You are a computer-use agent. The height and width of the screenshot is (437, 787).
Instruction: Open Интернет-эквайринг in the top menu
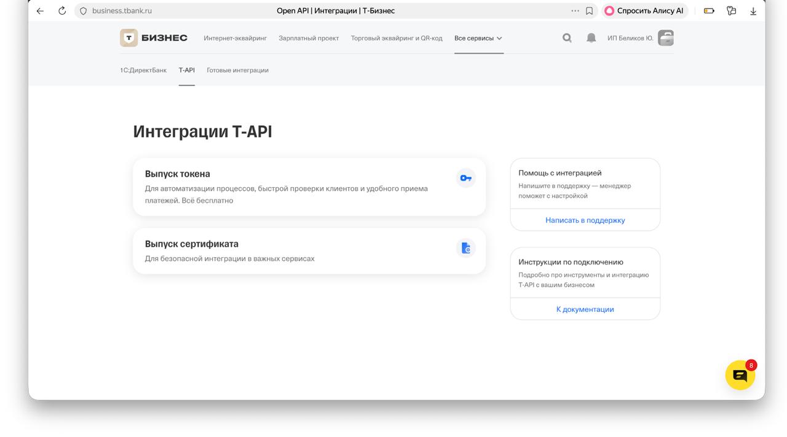(x=235, y=38)
